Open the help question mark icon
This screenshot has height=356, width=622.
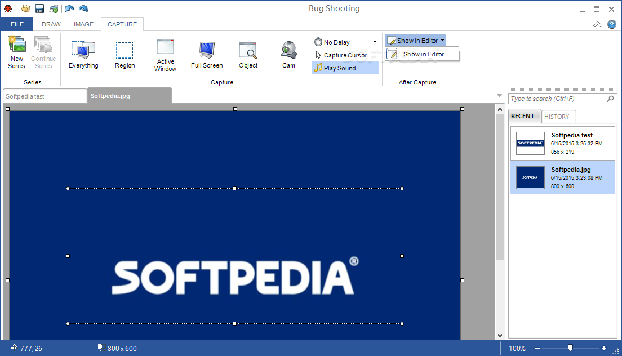coord(612,24)
